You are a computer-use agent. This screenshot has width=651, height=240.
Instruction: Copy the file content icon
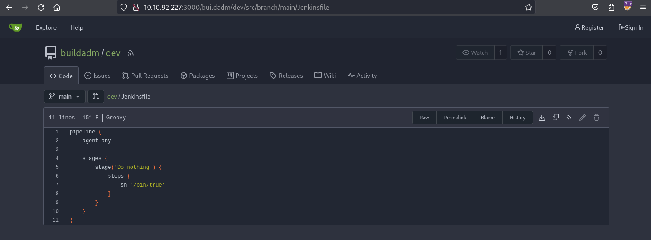pyautogui.click(x=556, y=118)
